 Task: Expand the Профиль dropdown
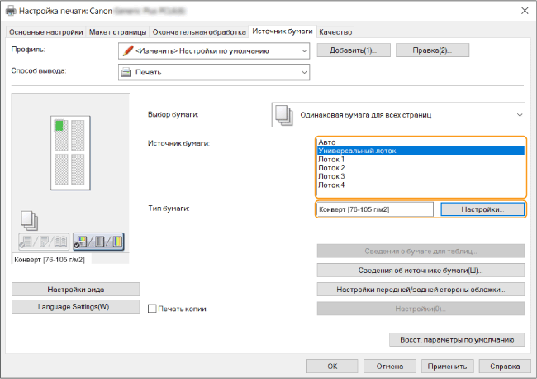click(303, 51)
